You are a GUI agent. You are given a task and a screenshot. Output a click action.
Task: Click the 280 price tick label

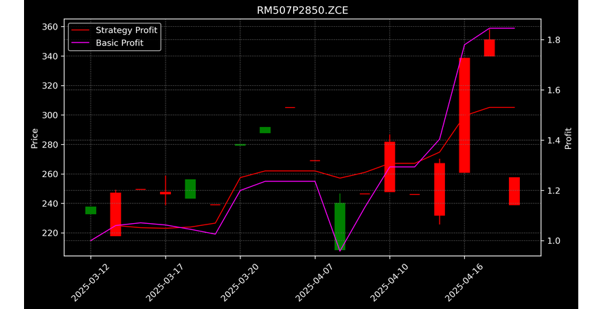coord(51,144)
